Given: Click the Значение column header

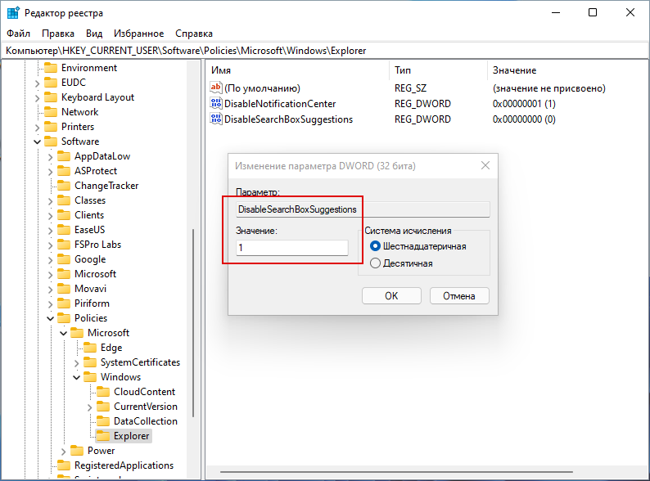Looking at the screenshot, I should pos(568,70).
